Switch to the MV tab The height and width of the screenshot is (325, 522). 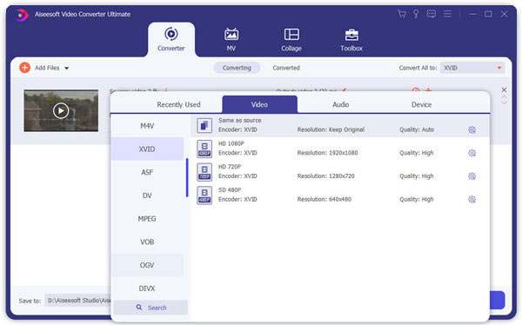click(x=231, y=39)
